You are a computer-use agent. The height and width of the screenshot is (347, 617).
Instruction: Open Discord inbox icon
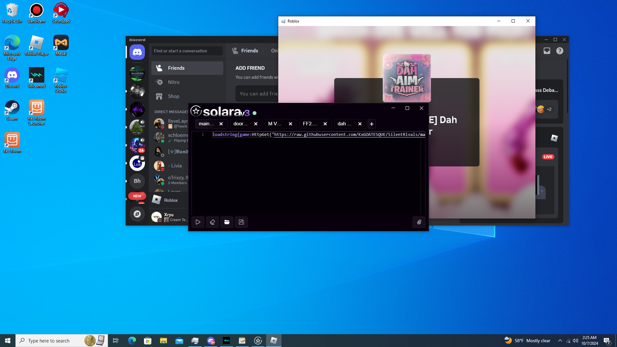547,51
